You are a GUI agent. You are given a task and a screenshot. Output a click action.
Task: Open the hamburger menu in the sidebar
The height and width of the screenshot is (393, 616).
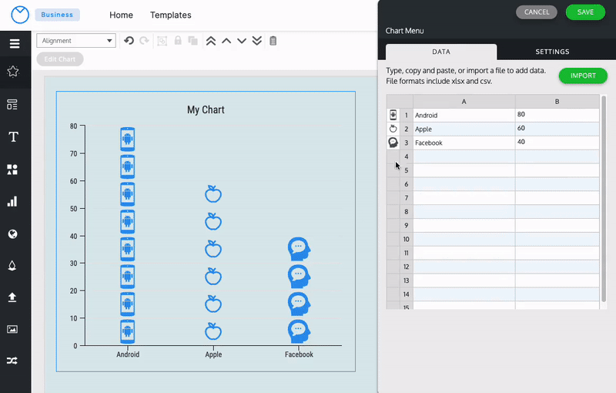click(x=14, y=43)
